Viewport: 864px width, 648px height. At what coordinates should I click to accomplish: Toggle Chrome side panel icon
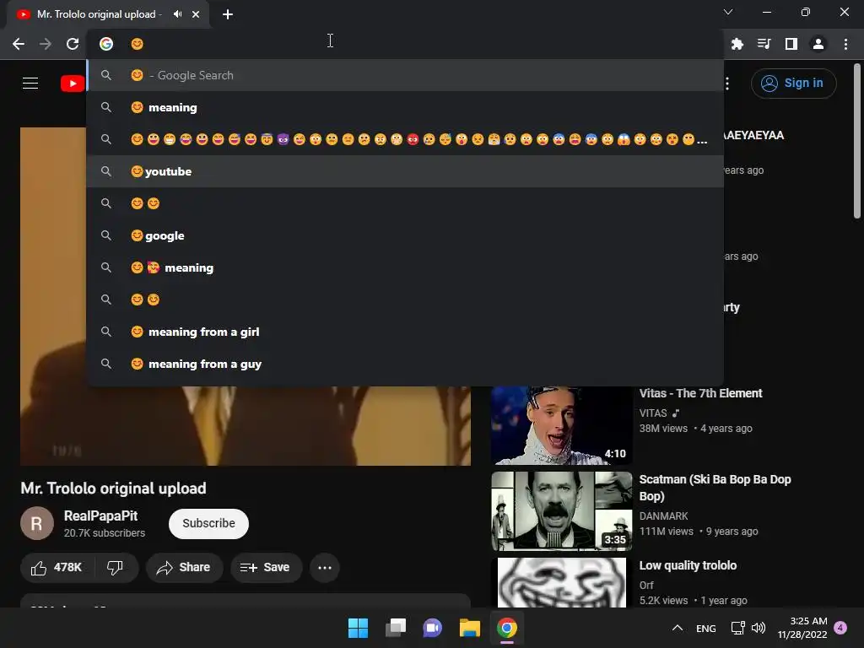(x=791, y=44)
